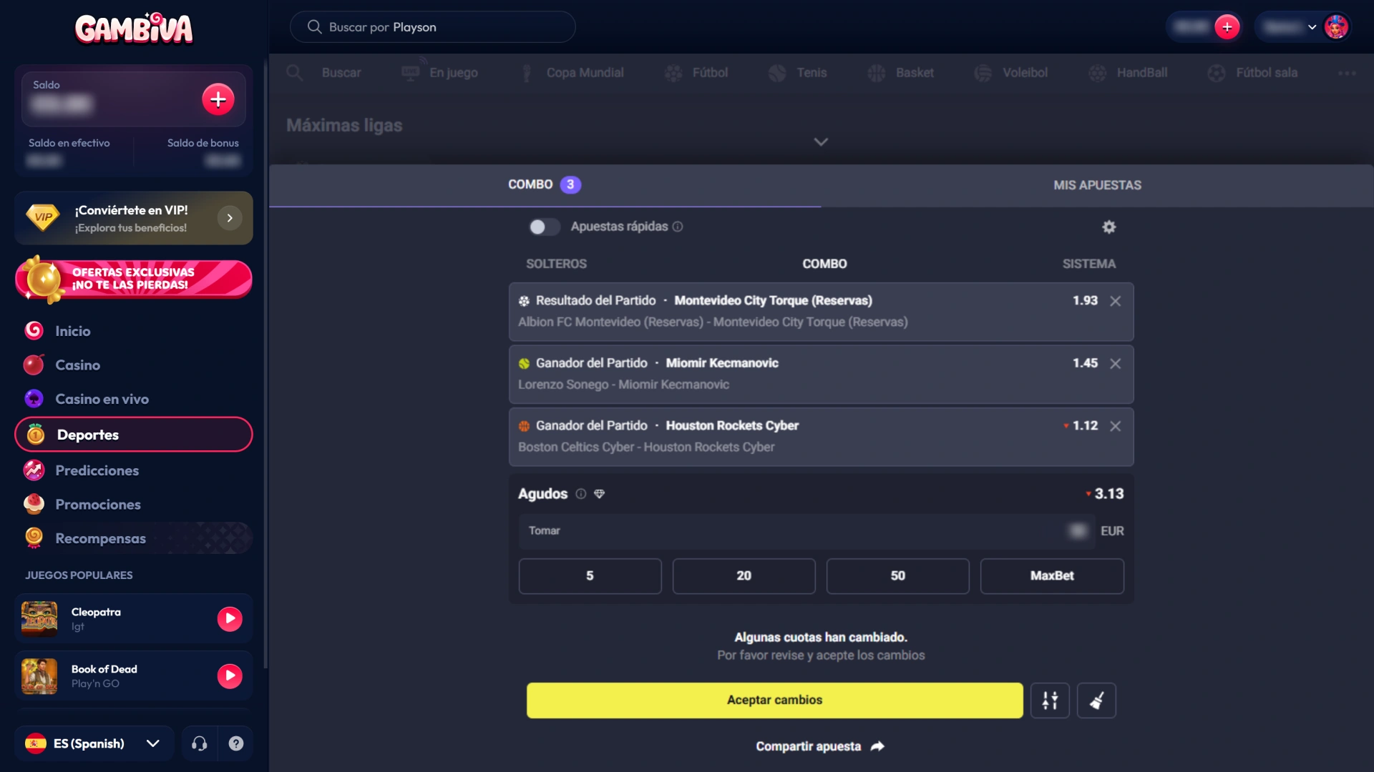Open the account dropdown arrow
1374x772 pixels.
coord(1312,27)
